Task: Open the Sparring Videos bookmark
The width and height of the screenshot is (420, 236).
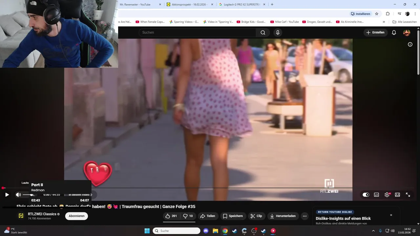Action: pyautogui.click(x=184, y=22)
